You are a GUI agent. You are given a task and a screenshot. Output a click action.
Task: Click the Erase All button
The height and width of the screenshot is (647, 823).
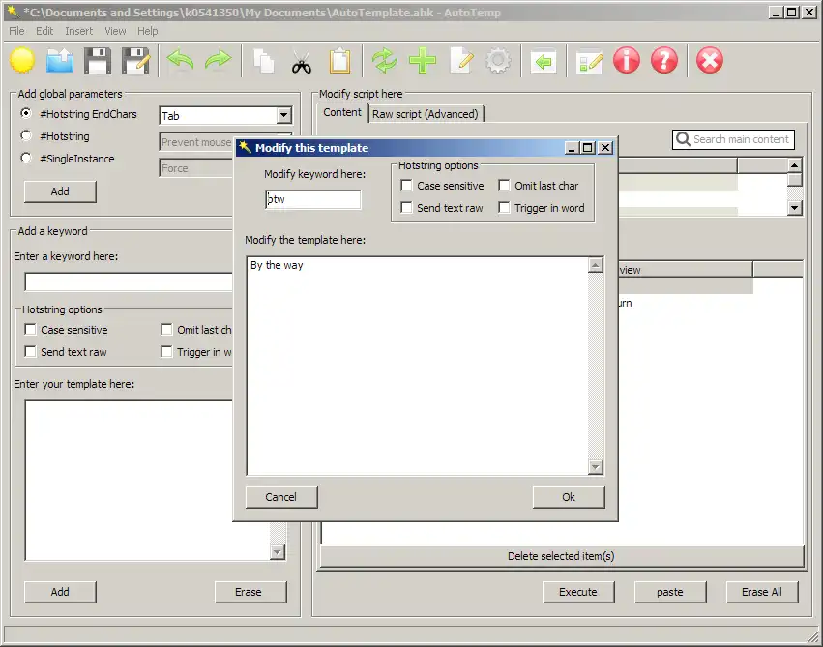[x=762, y=592]
